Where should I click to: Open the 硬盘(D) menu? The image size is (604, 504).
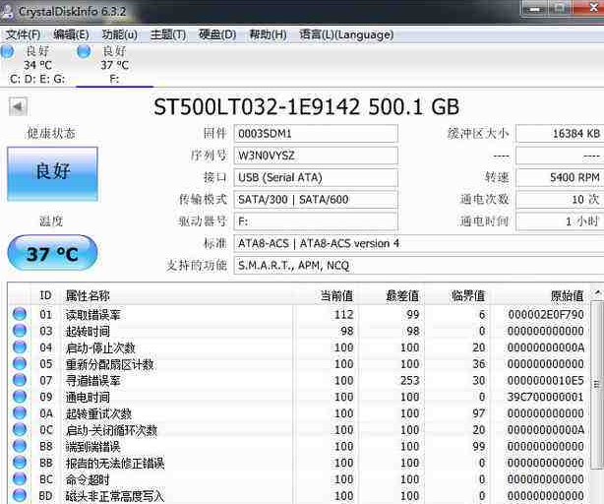217,34
